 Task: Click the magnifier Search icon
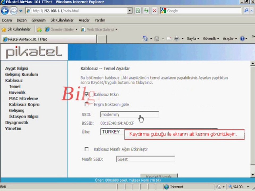pos(246,11)
